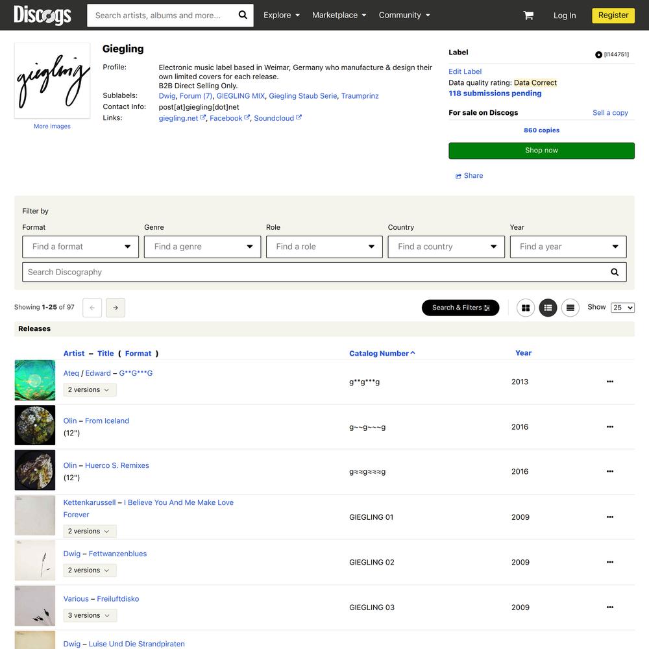Click the Register button
649x649 pixels.
613,16
